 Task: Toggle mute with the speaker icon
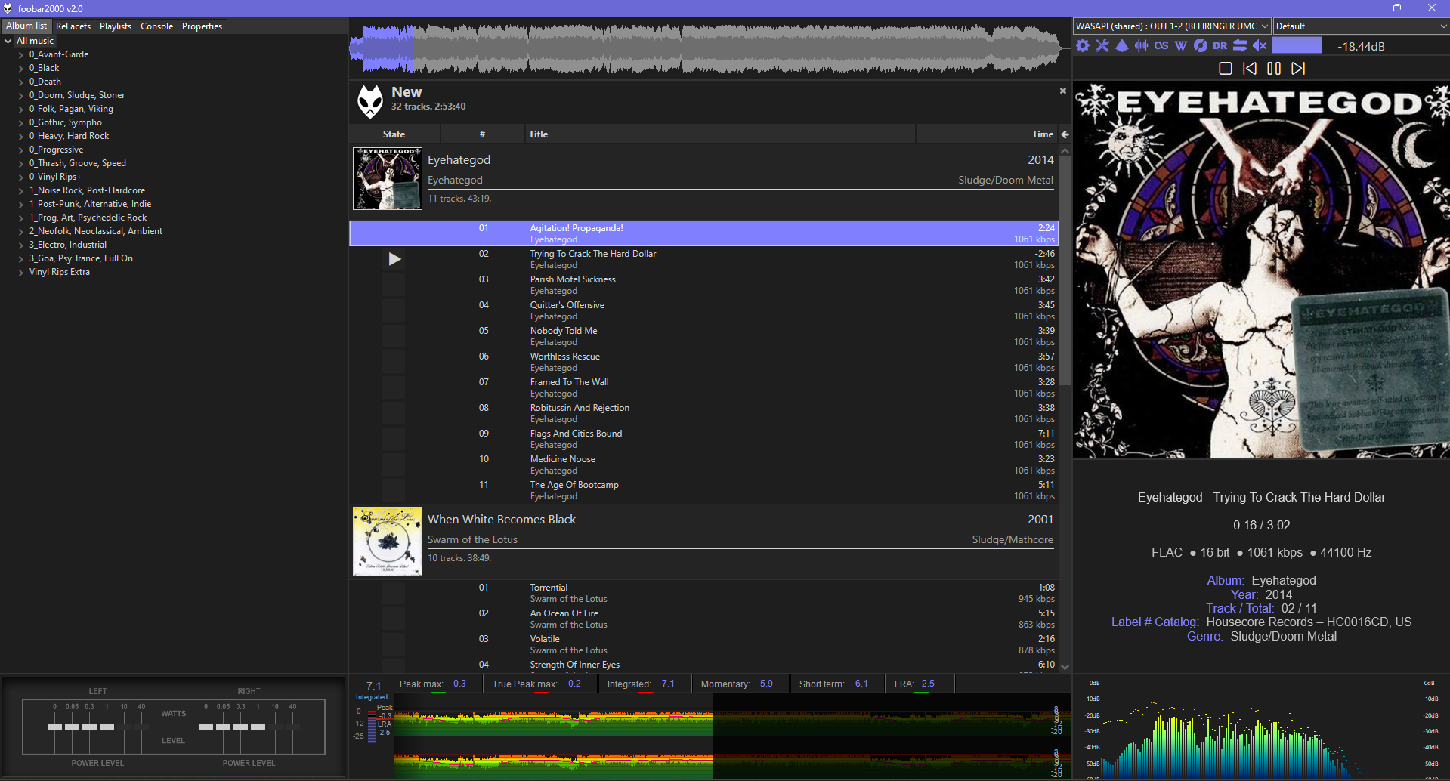click(1260, 46)
